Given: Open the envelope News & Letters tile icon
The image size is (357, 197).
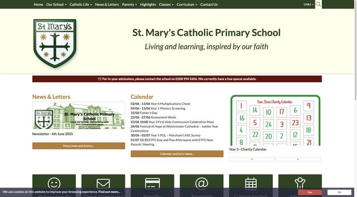Looking at the screenshot, I should click(103, 184).
